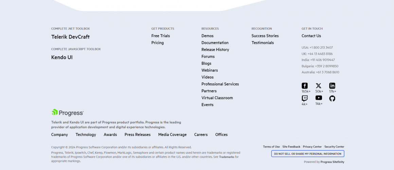Viewport: 394px width, 170px height.
Task: Open the Virtual Classroom link
Action: (217, 98)
